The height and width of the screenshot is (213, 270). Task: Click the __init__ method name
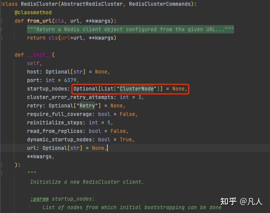point(39,55)
